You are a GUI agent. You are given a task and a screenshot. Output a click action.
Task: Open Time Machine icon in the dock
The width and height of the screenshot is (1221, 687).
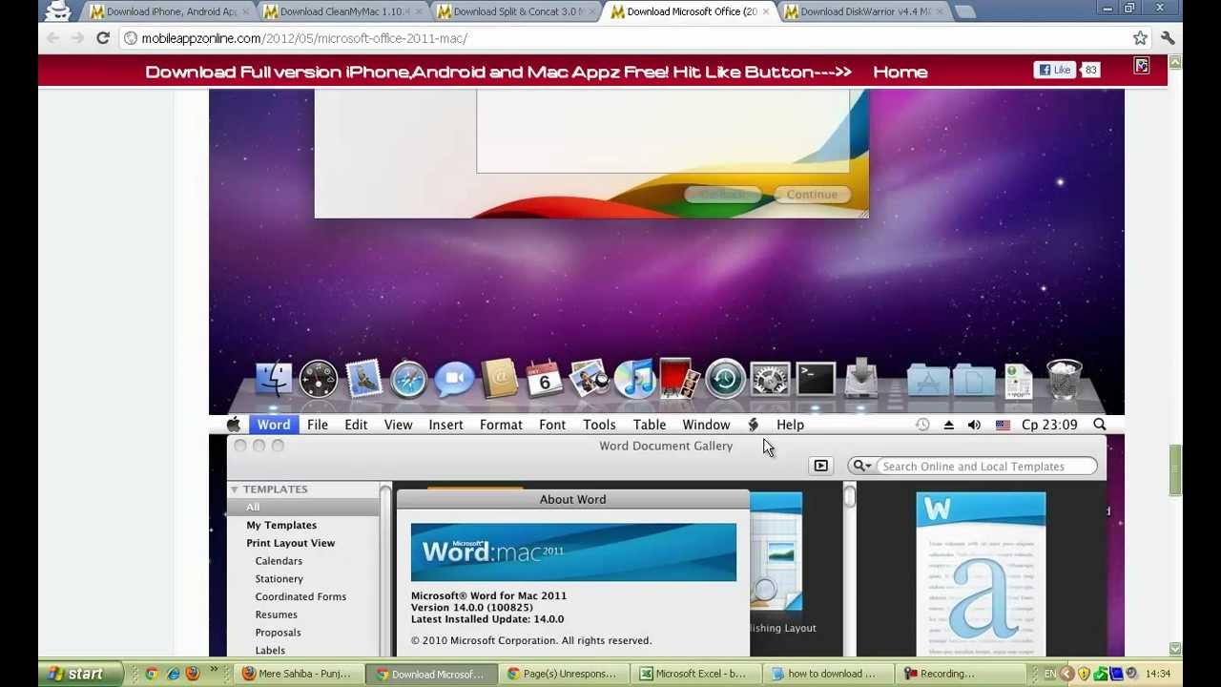[725, 379]
